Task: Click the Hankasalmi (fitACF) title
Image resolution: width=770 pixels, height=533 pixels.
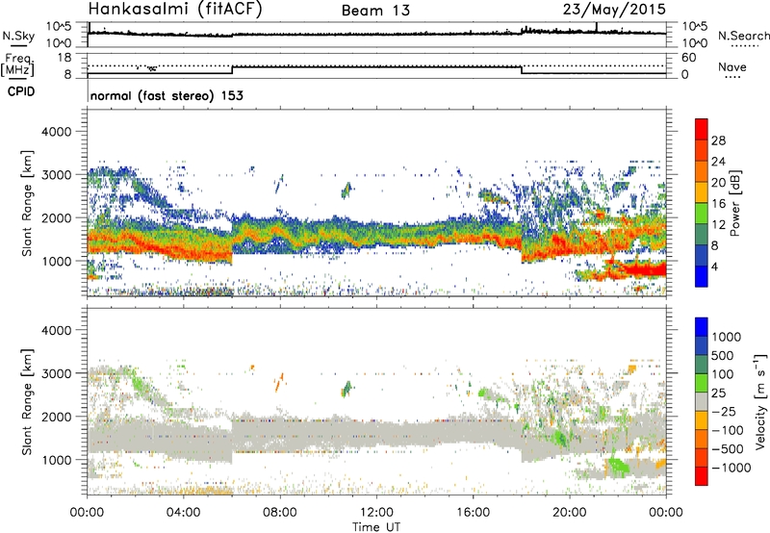Action: tap(175, 10)
